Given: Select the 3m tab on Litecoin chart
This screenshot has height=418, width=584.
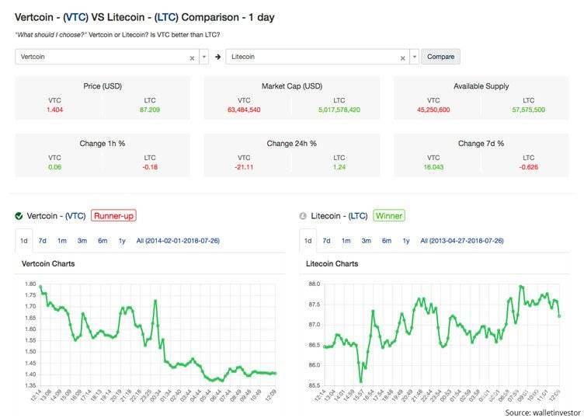Looking at the screenshot, I should tap(366, 241).
